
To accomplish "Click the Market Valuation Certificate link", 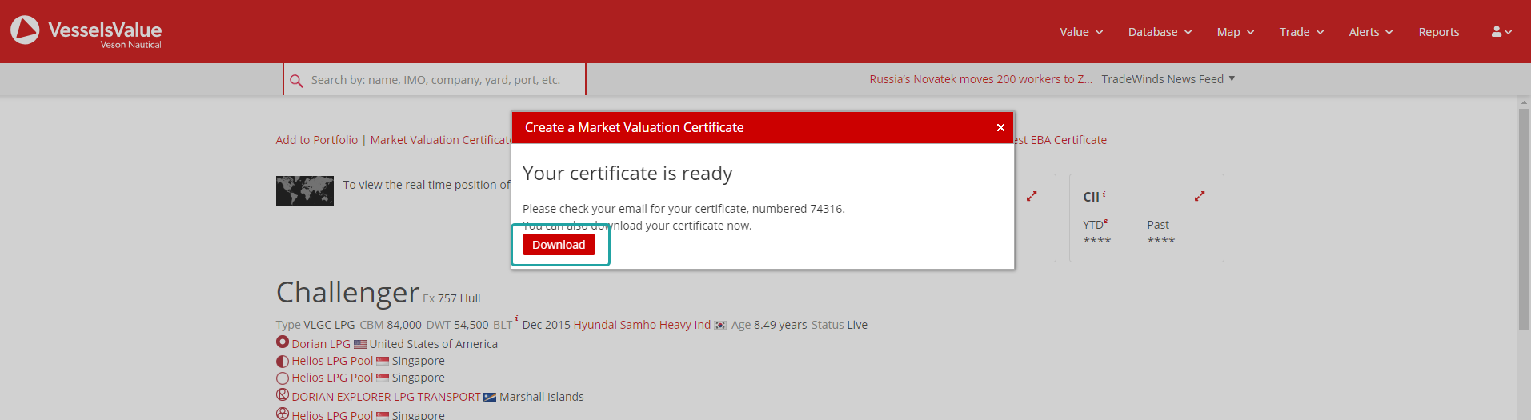I will coord(440,140).
